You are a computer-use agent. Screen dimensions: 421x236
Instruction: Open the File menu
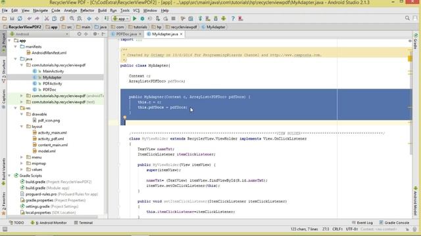point(5,10)
